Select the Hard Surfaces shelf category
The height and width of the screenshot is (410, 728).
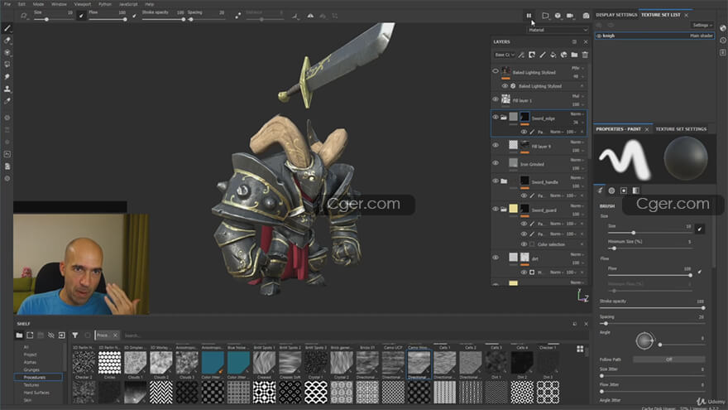pos(36,393)
